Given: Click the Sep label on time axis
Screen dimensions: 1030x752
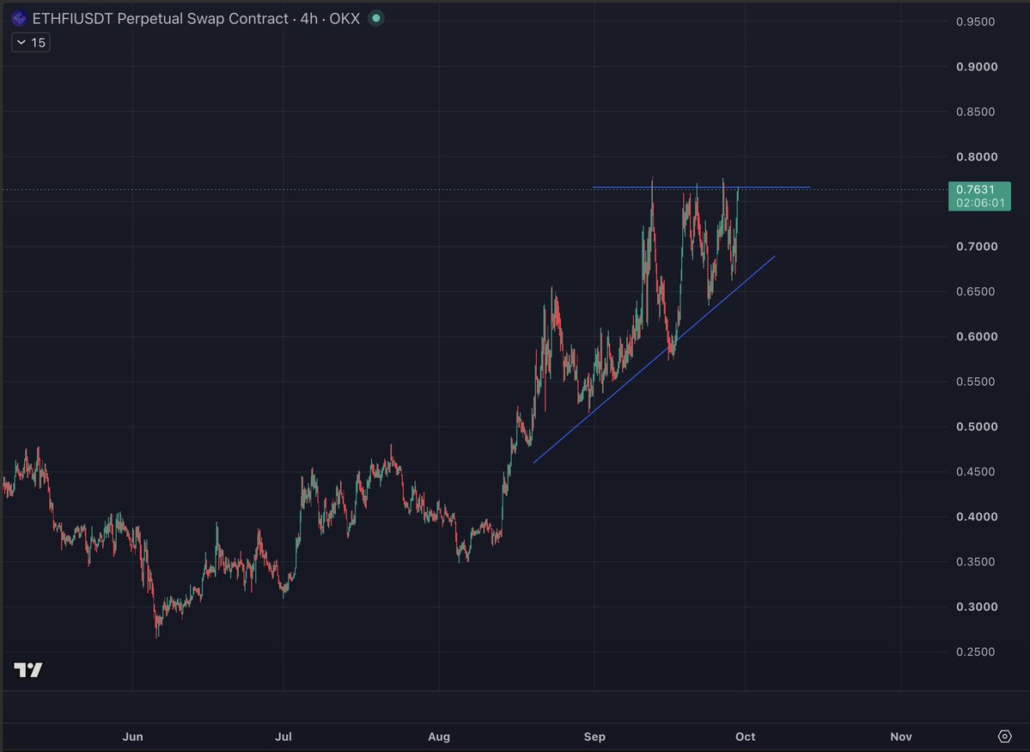Looking at the screenshot, I should tap(594, 737).
